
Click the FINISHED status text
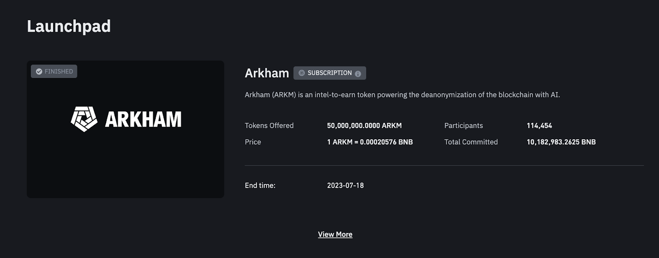pos(58,71)
